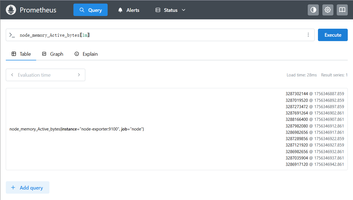Click the previous evaluation time arrow
Viewport: 353px width, 200px height.
click(x=12, y=75)
